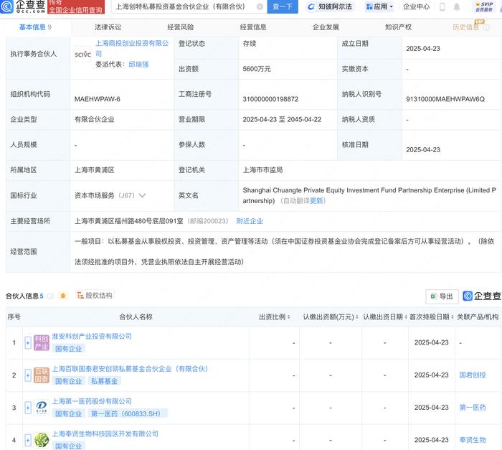The image size is (502, 450).
Task: Switch to the 企业发展 tab
Action: pos(326,27)
